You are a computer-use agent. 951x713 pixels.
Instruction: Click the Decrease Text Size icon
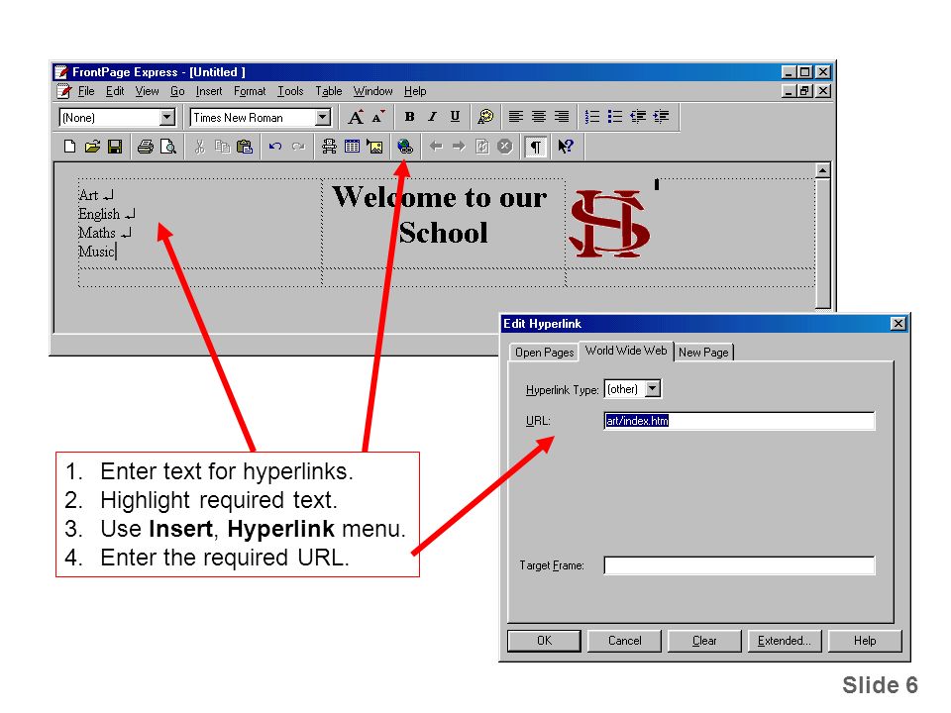tap(378, 117)
